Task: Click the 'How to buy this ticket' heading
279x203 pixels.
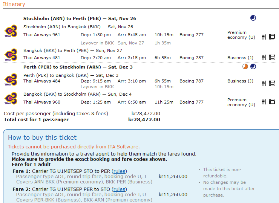Action: [x=42, y=137]
